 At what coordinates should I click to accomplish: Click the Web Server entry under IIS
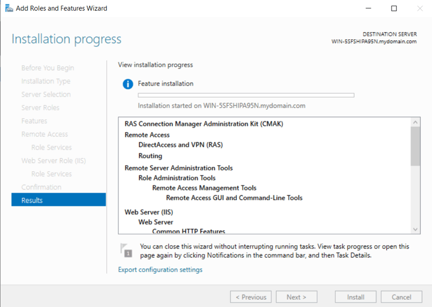(x=156, y=222)
